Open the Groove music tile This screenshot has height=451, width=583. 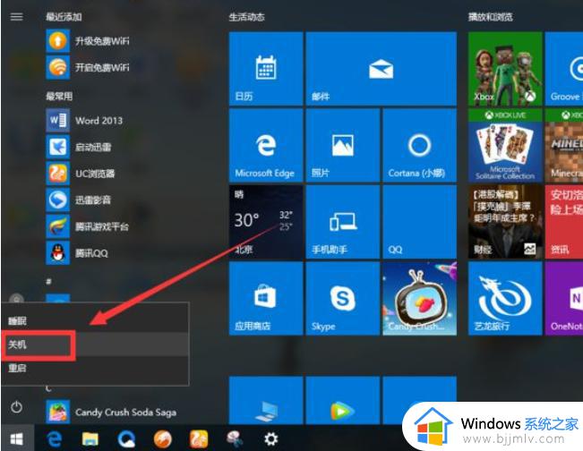(x=564, y=69)
